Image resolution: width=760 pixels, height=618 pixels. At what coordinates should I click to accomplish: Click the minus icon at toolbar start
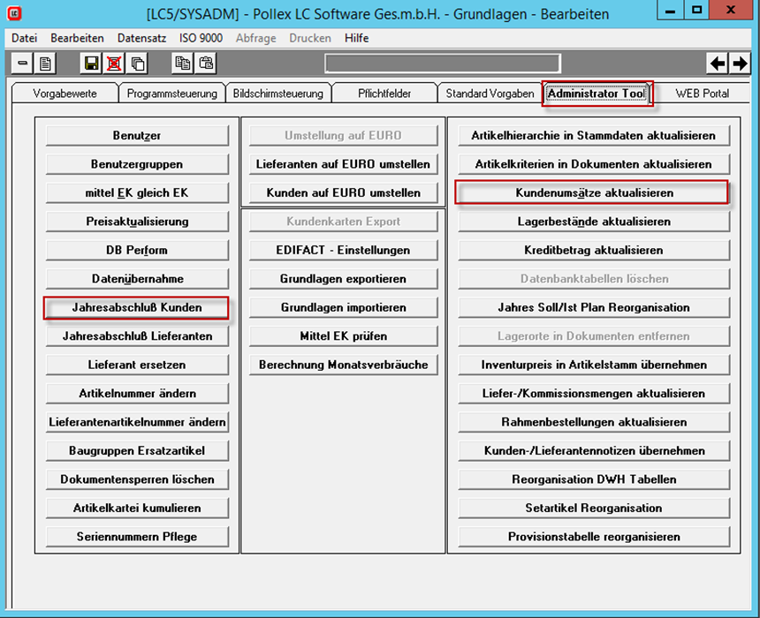click(22, 64)
